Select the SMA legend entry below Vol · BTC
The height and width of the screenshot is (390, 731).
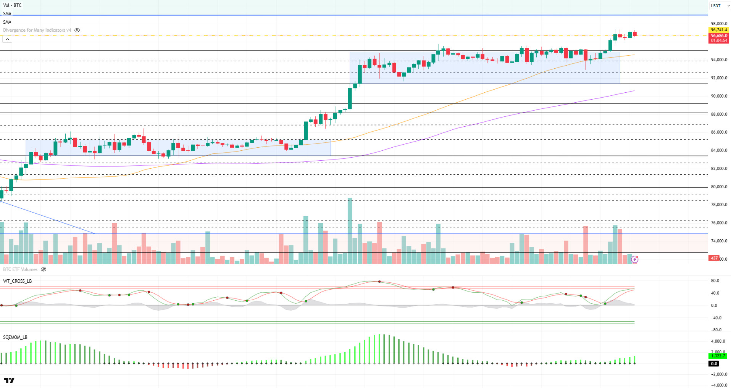[7, 14]
